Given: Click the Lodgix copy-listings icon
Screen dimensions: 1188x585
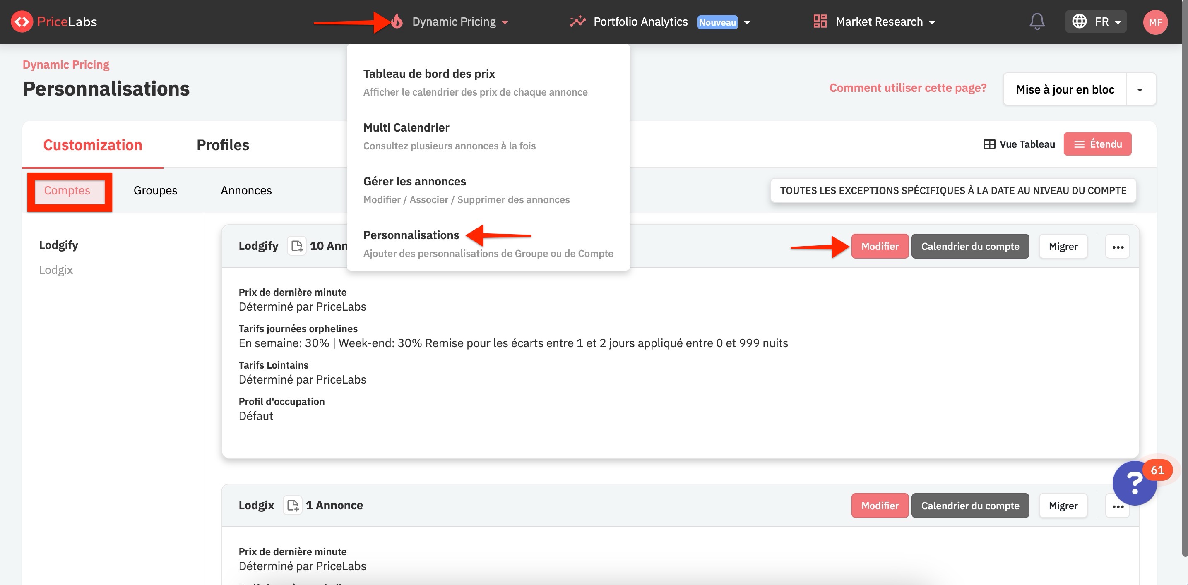Looking at the screenshot, I should tap(292, 505).
